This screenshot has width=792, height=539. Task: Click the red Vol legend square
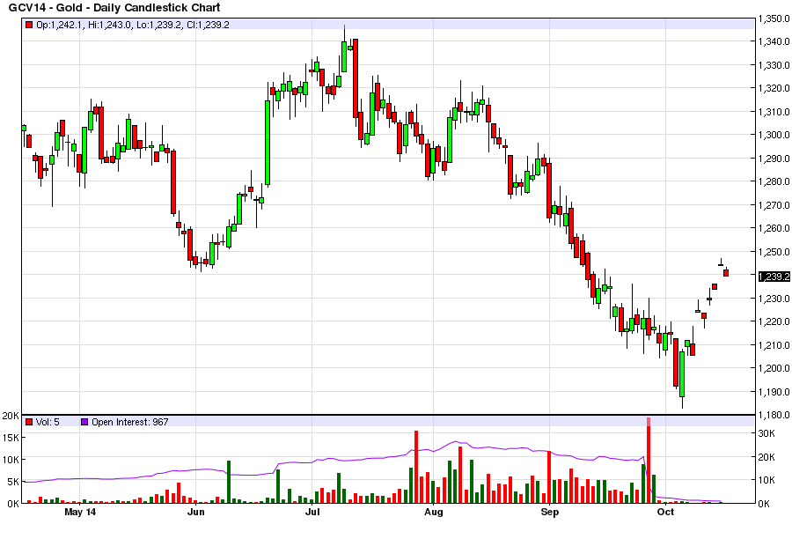tap(29, 422)
